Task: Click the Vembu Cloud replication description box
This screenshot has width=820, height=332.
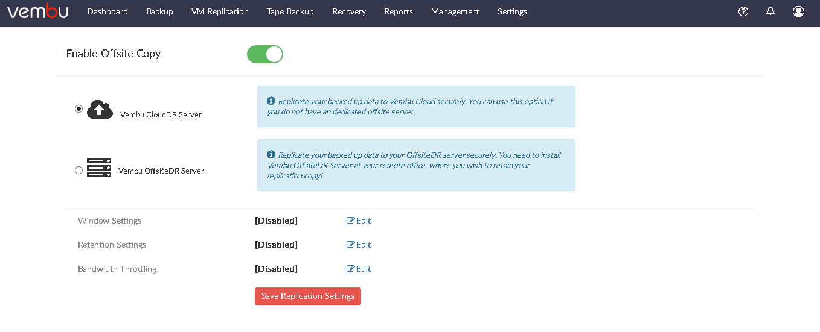Action: pos(416,106)
